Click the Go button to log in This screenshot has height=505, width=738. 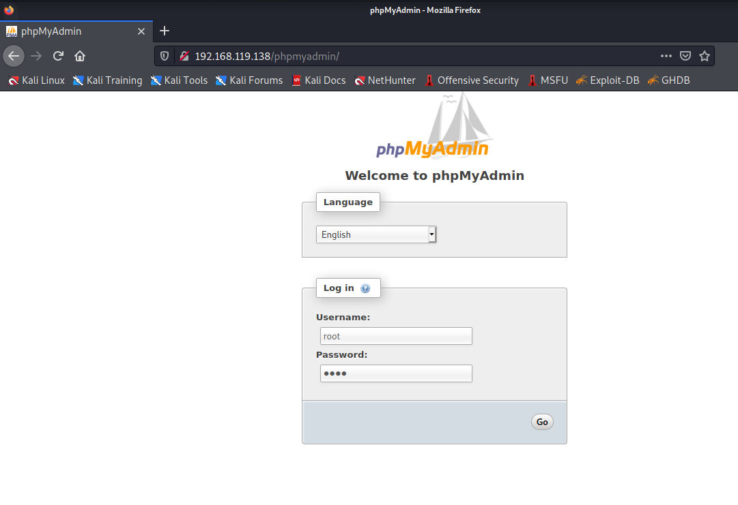(x=542, y=422)
